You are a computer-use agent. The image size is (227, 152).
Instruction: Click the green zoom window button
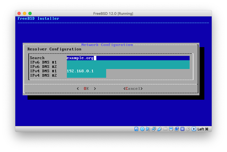(x=30, y=13)
